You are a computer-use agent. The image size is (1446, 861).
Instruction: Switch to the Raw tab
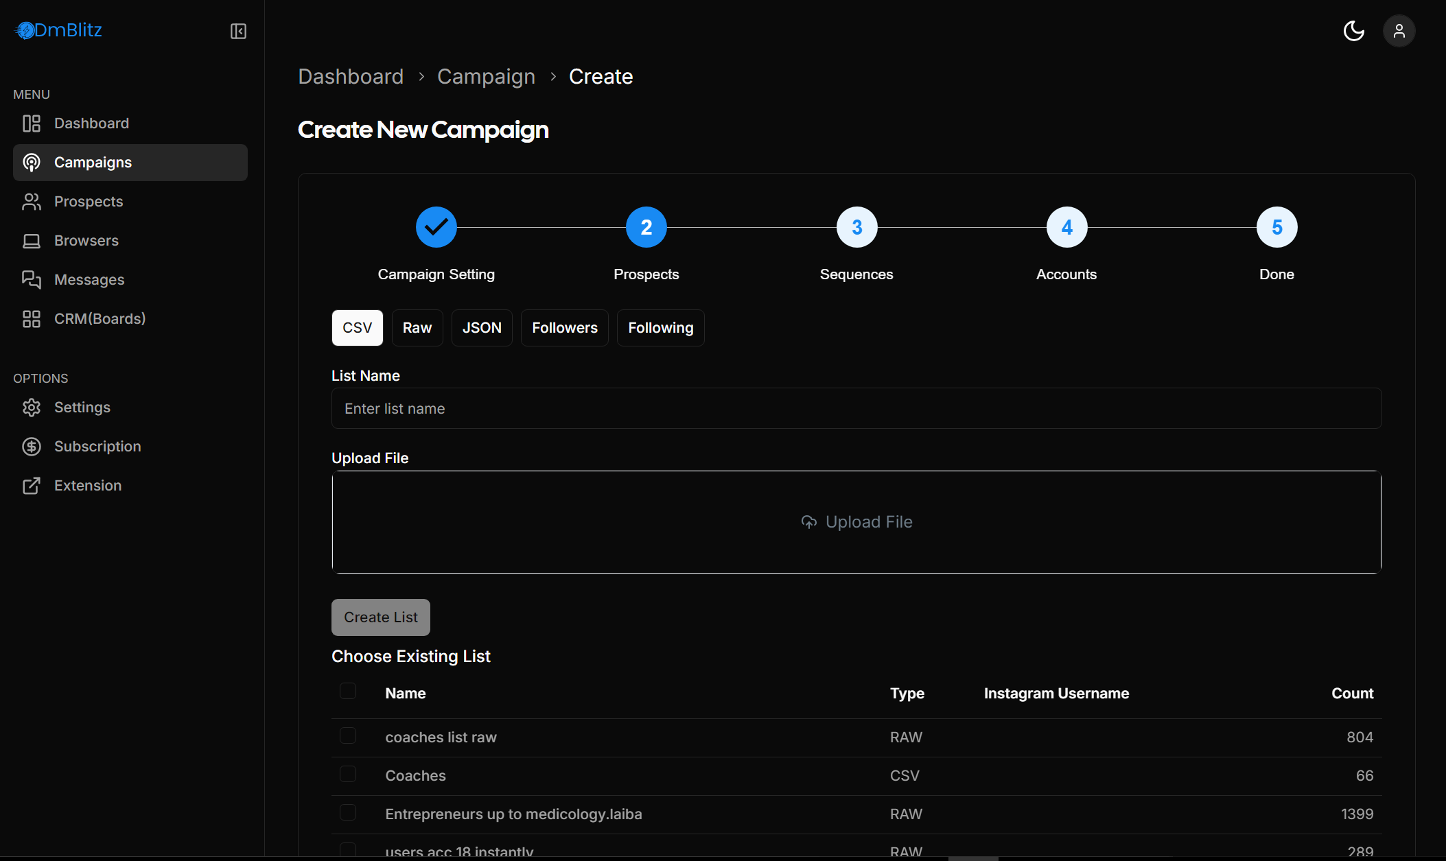coord(417,328)
